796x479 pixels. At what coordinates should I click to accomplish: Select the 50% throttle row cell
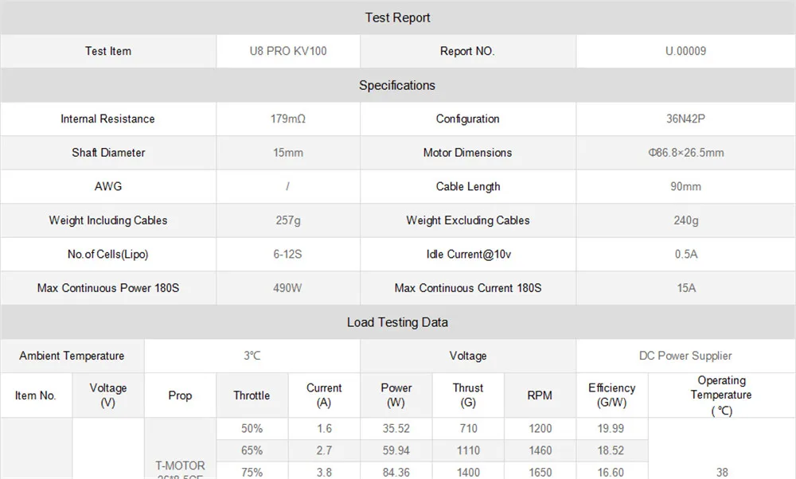pyautogui.click(x=252, y=429)
